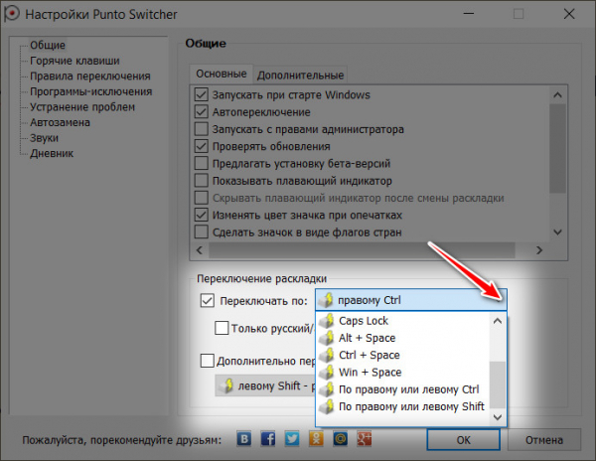Enable 'Запускать с правами администратора'
The height and width of the screenshot is (461, 596).
pos(201,129)
